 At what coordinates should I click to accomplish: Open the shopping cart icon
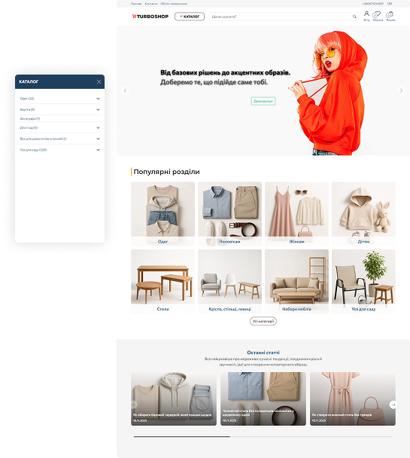point(390,14)
